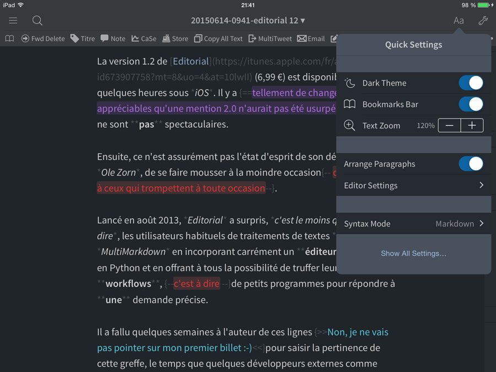Run the CaSe workflow
Viewport: 496px width, 372px height.
[x=144, y=39]
